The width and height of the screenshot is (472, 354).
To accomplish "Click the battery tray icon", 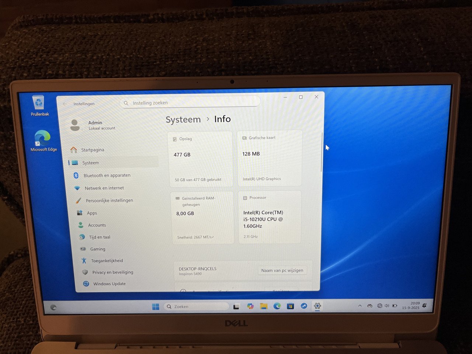I will [x=395, y=306].
